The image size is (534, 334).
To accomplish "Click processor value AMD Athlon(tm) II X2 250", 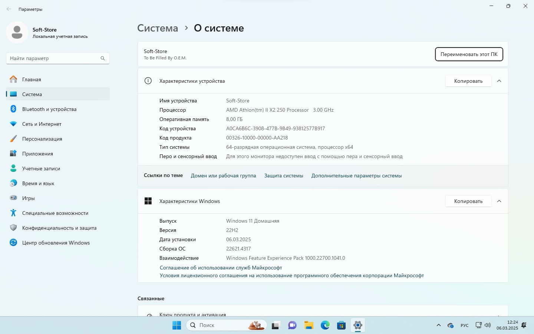I will 280,110.
